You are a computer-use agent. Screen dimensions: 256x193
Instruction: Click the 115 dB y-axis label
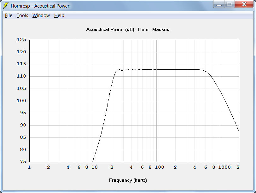tap(21, 64)
